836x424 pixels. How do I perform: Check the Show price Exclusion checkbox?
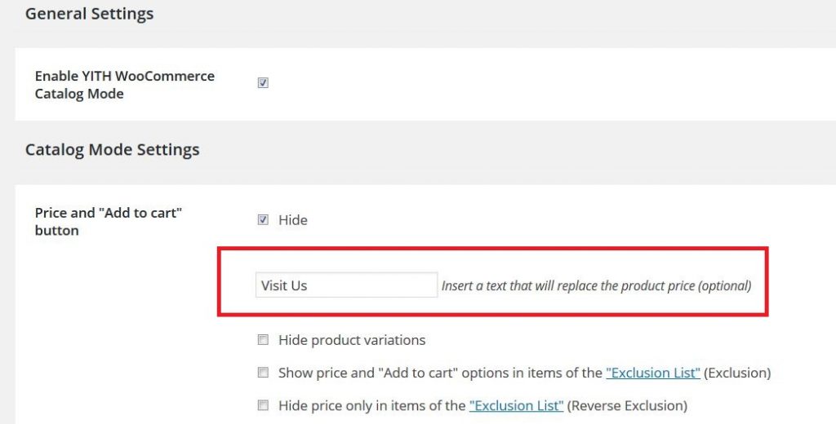(263, 373)
